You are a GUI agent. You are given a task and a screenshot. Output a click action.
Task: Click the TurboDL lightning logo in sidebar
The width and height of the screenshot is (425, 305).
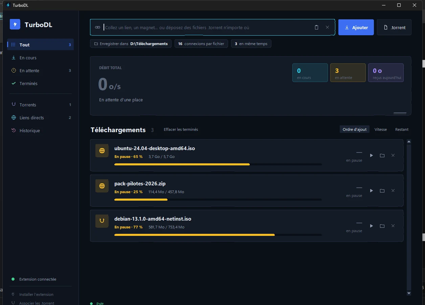tap(15, 24)
